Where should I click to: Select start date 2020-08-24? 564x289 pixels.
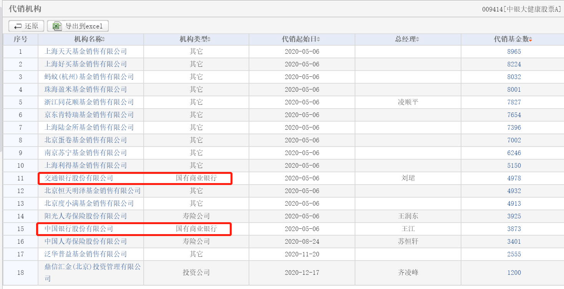[302, 241]
